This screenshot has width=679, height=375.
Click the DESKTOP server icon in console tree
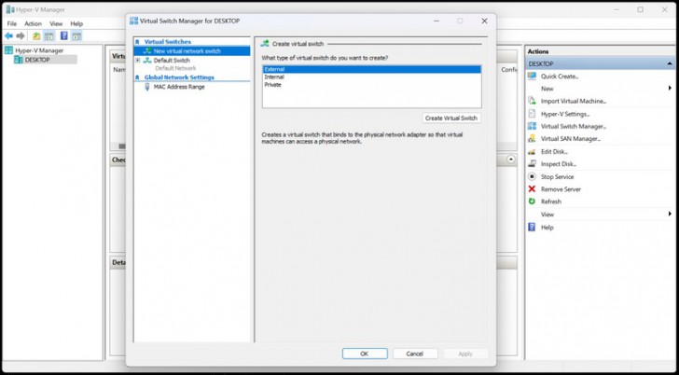coord(19,60)
